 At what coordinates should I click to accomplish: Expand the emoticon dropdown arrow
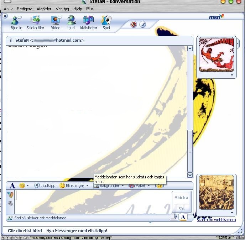pyautogui.click(x=27, y=186)
